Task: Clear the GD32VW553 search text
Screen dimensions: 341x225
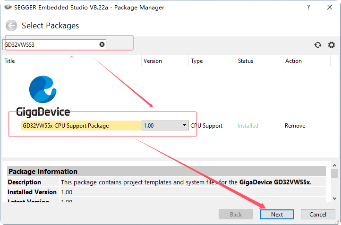Action: coord(102,44)
